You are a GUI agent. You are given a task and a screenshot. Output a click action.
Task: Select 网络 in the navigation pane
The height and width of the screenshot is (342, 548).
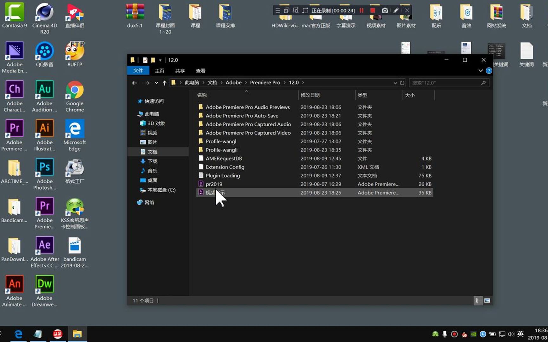[146, 202]
